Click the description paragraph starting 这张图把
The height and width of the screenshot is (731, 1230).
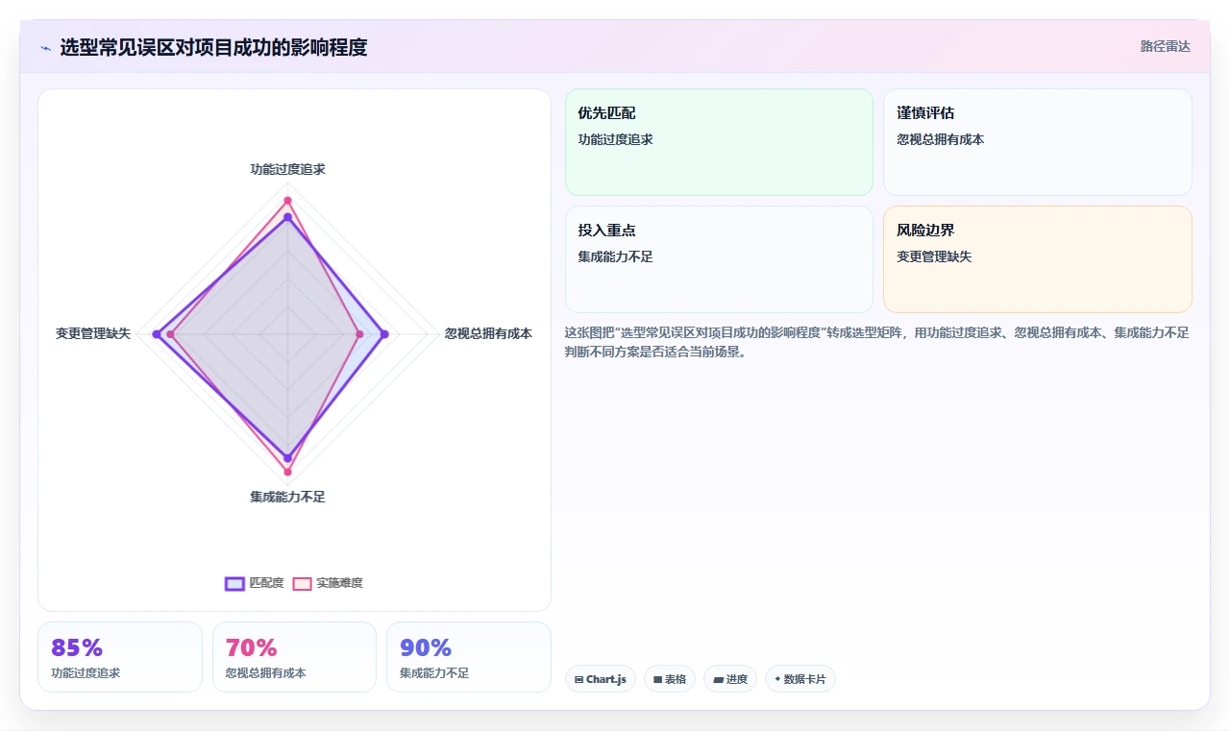pos(877,342)
